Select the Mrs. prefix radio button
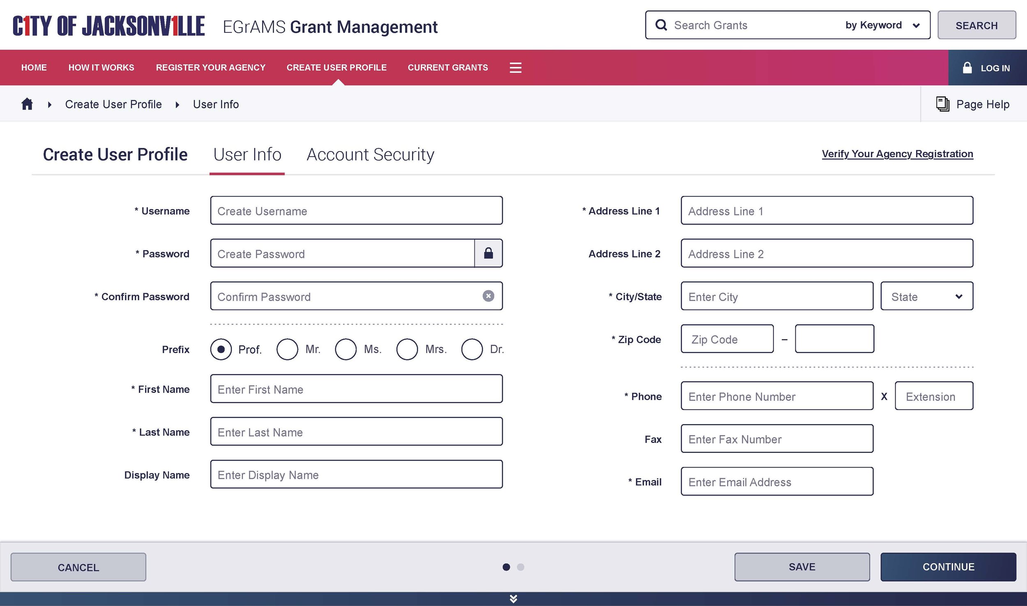 [407, 349]
